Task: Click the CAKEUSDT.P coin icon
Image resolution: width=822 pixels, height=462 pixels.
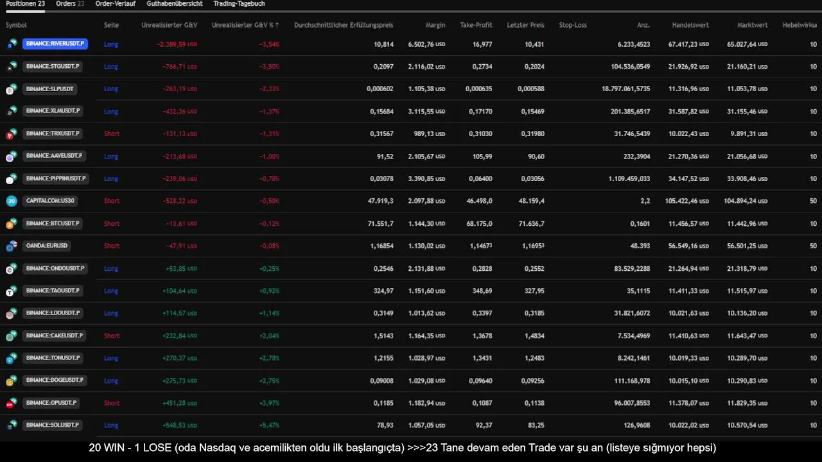Action: click(12, 336)
